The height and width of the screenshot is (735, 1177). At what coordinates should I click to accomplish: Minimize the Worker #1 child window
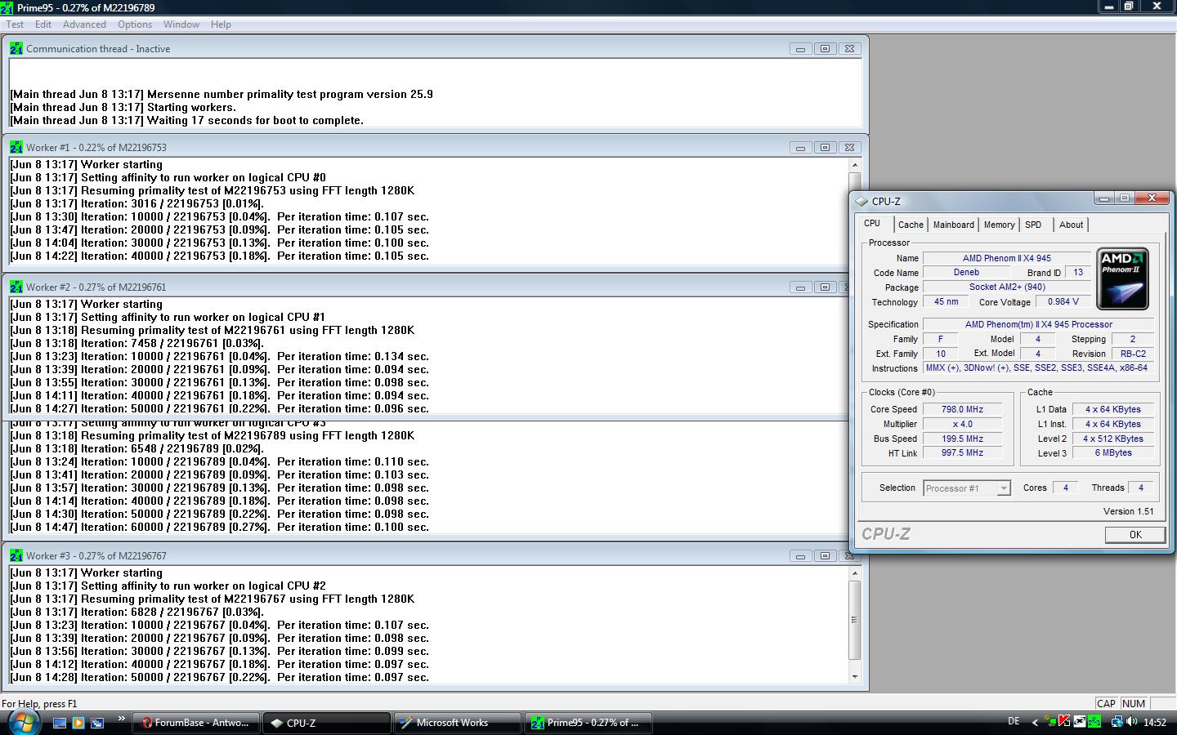[800, 148]
